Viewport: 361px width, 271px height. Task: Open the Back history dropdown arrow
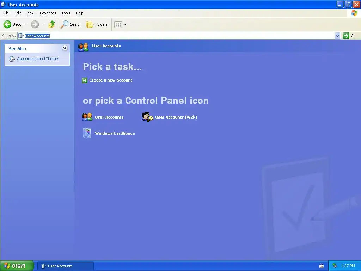click(25, 24)
